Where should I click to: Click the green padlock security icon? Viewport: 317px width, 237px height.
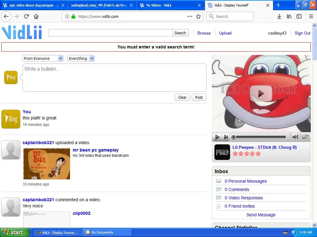pos(73,16)
